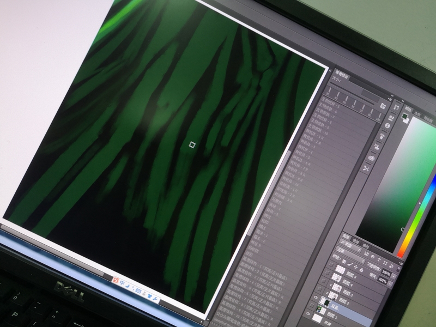Open the layer filter type dropdown 类型
The height and width of the screenshot is (327, 436).
(x=349, y=245)
